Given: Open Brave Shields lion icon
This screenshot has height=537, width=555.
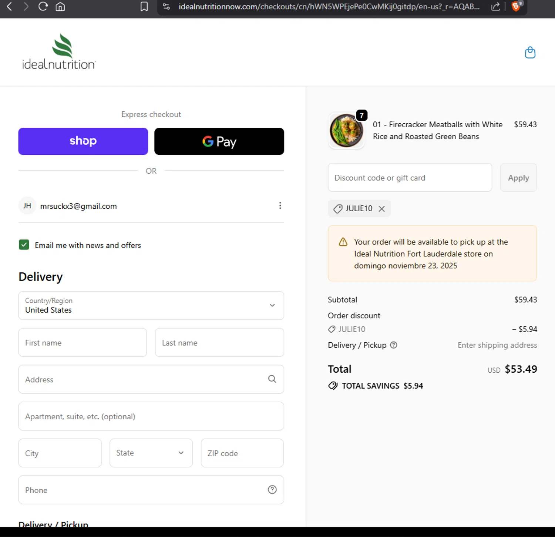Looking at the screenshot, I should pos(516,6).
